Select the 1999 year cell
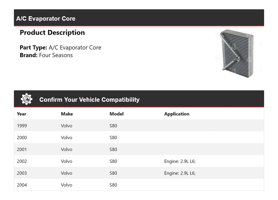The height and width of the screenshot is (200, 278). click(22, 126)
